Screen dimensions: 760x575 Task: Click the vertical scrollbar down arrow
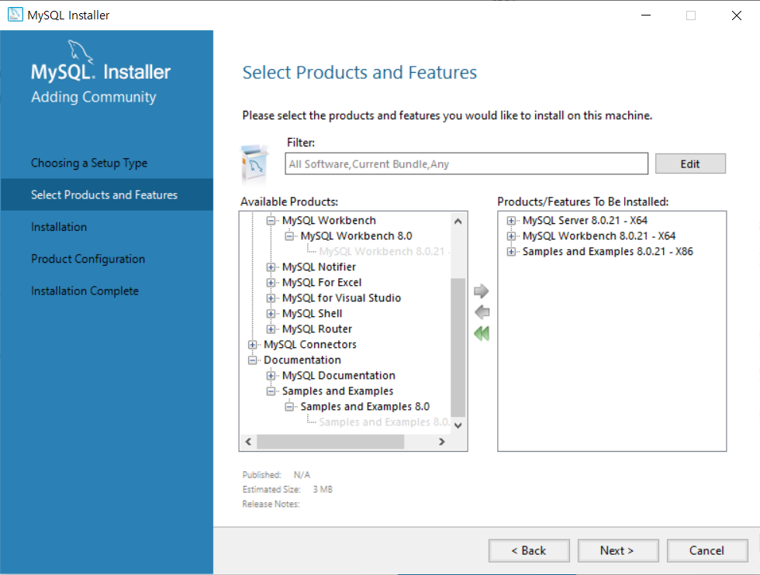(458, 425)
